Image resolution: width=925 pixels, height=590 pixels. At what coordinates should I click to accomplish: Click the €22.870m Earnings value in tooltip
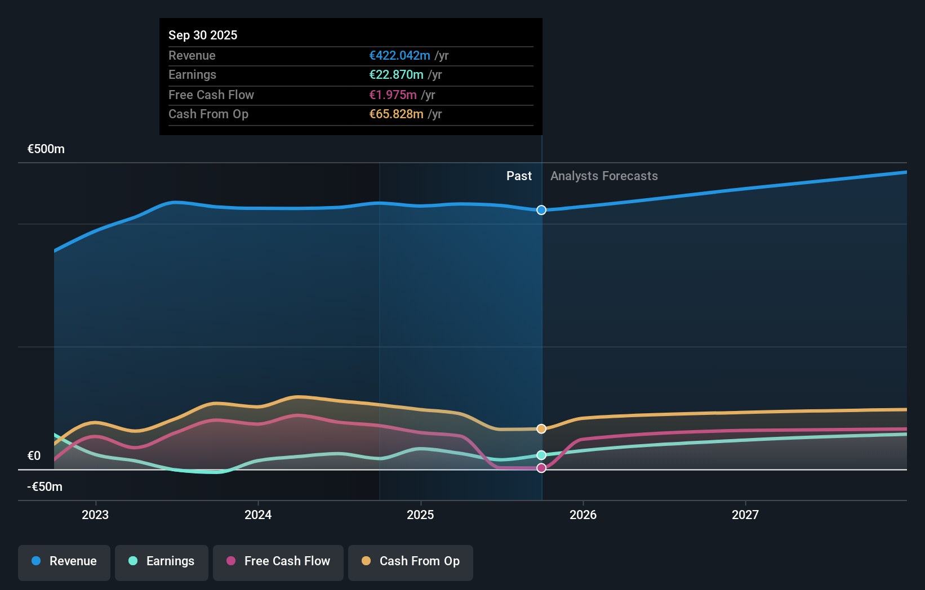[395, 74]
